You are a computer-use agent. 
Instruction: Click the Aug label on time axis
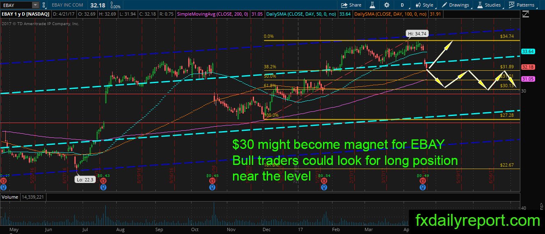tap(120, 231)
